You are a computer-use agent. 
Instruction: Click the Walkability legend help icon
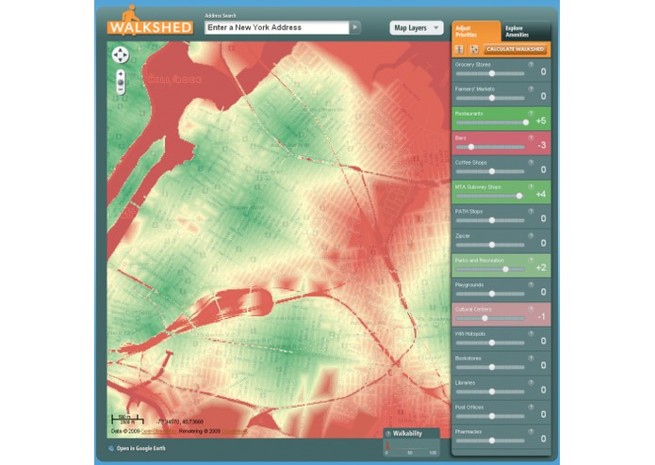click(x=388, y=434)
